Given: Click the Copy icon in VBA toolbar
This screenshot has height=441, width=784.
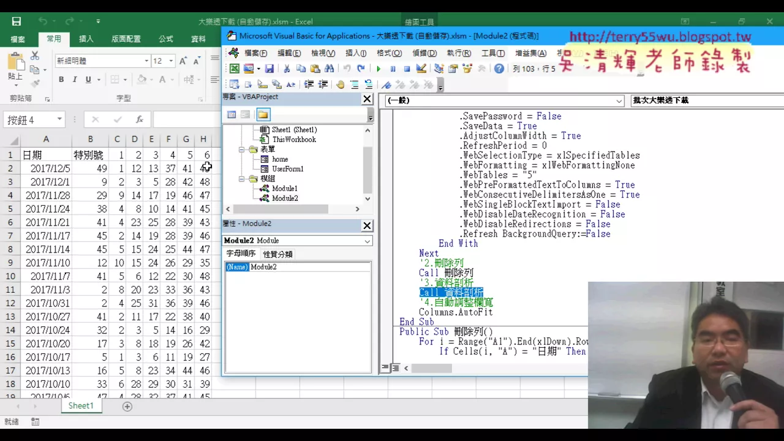Looking at the screenshot, I should (301, 69).
